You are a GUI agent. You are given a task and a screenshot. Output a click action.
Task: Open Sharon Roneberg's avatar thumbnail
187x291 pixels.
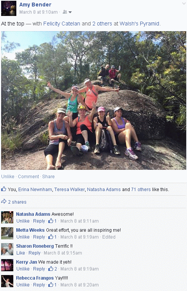pos(7,249)
